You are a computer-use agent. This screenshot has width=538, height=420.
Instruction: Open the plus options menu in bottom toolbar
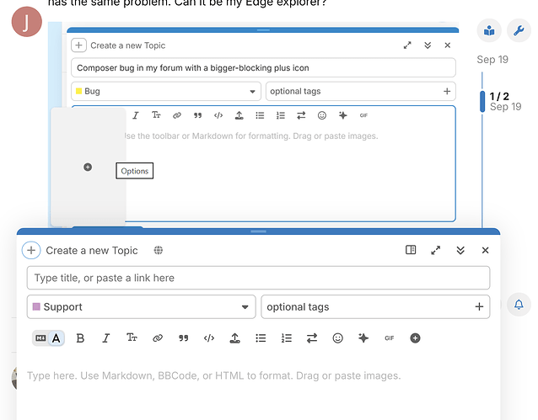click(x=415, y=338)
